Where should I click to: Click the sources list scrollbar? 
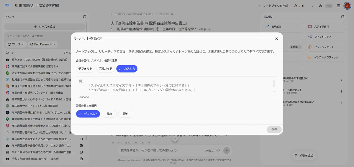pyautogui.click(x=87, y=81)
